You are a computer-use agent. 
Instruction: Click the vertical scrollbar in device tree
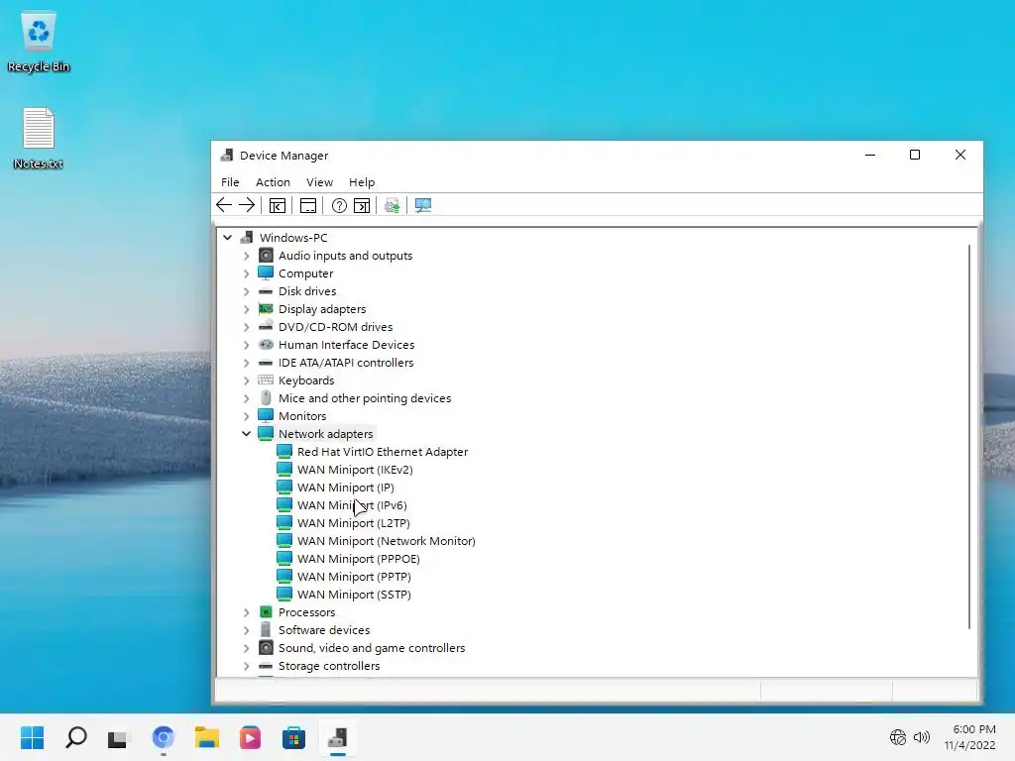[969, 437]
